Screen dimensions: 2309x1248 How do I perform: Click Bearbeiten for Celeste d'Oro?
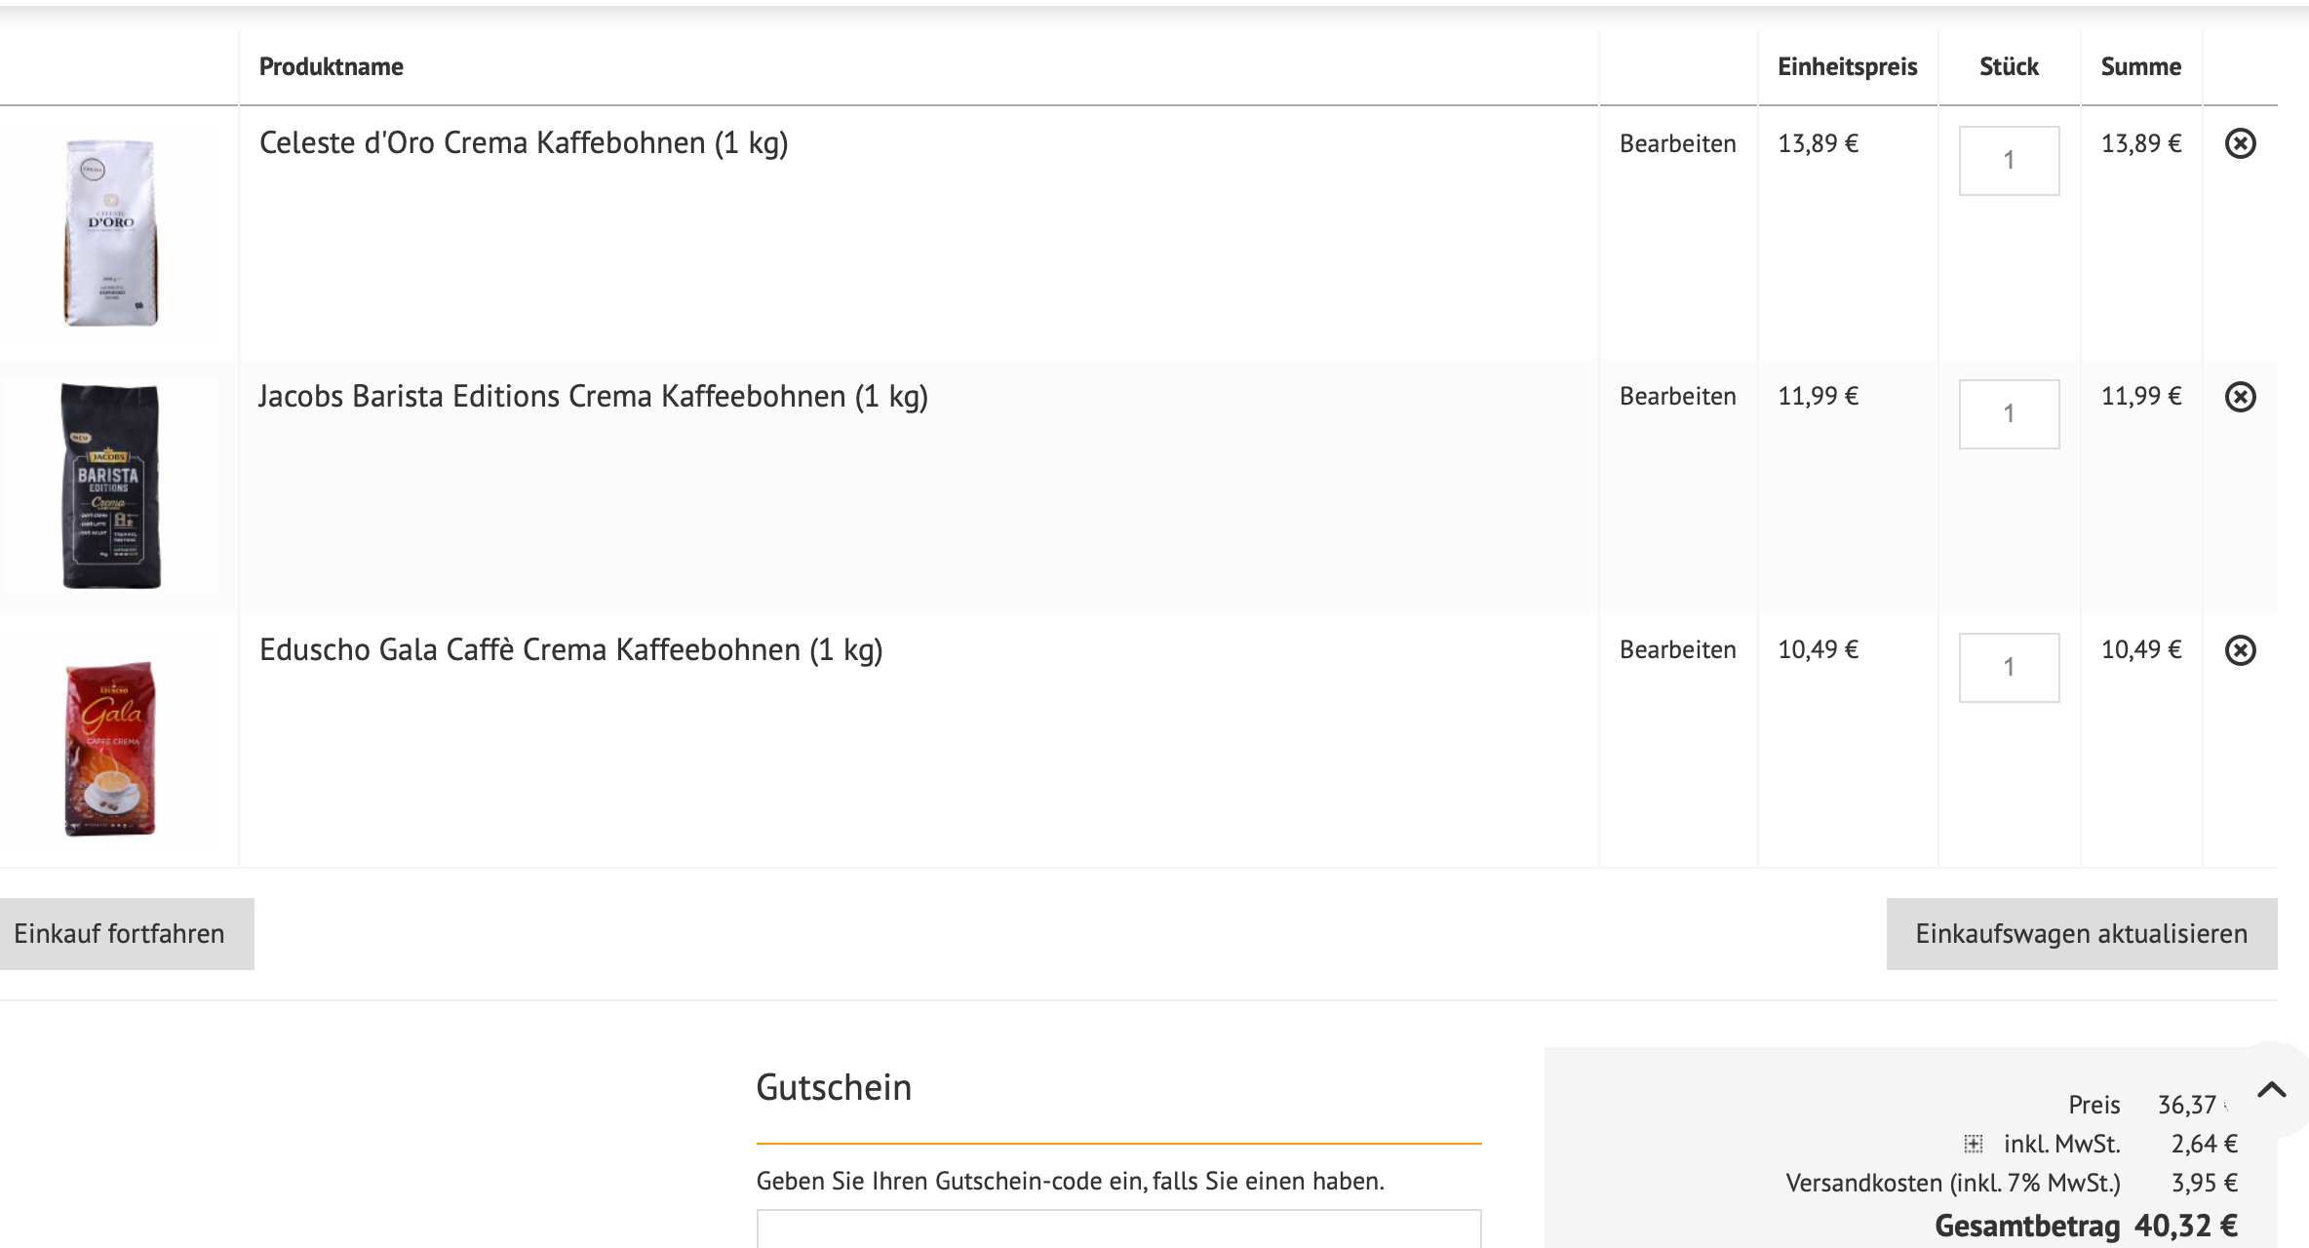pyautogui.click(x=1677, y=144)
